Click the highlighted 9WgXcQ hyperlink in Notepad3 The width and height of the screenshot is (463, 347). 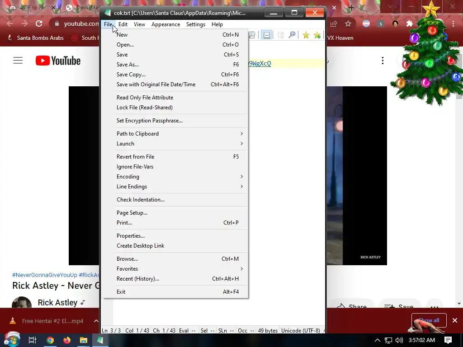[x=260, y=63]
